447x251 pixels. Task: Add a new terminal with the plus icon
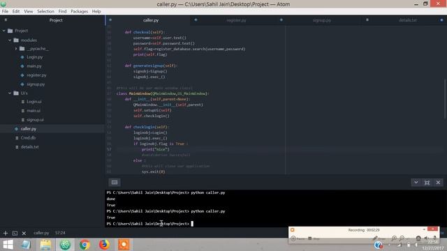click(6, 234)
